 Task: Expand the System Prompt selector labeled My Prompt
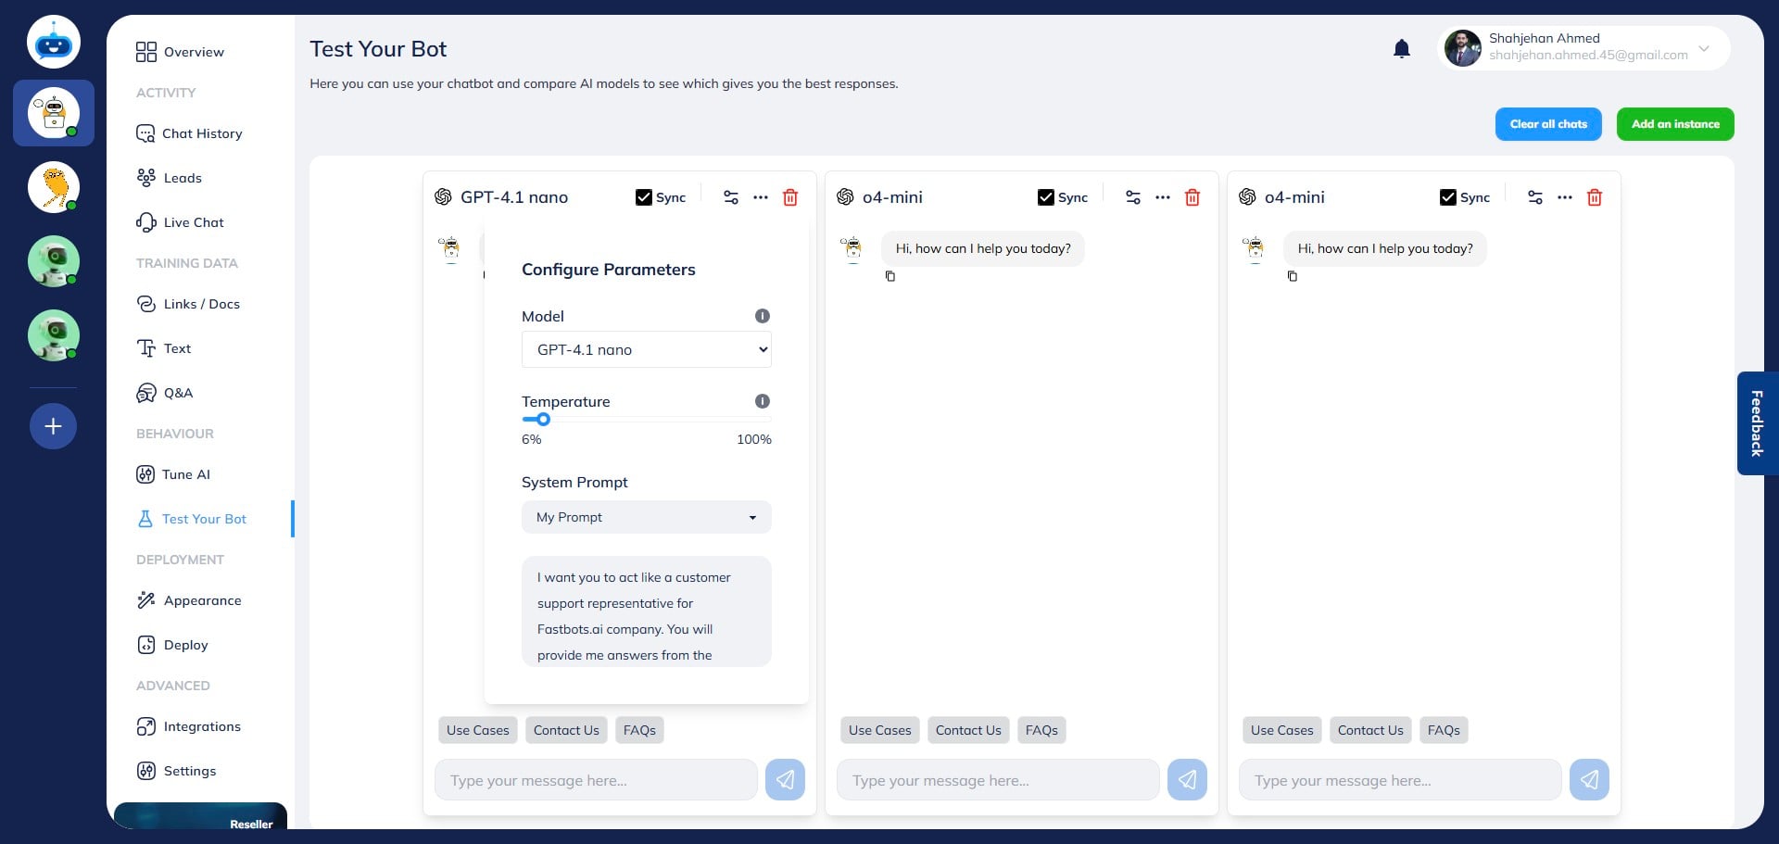(x=646, y=517)
